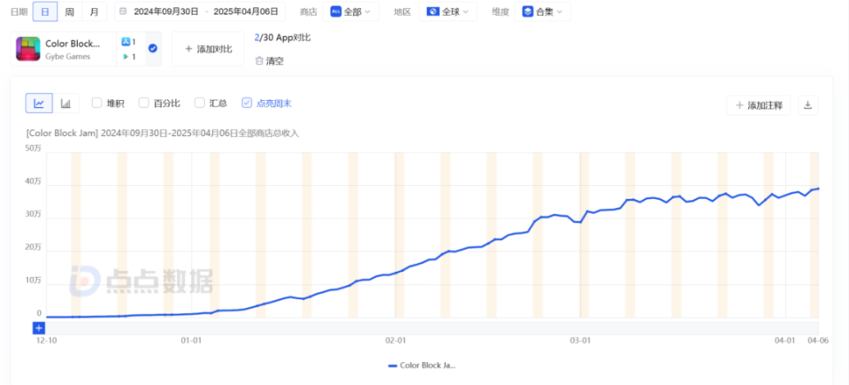Click the 2/30 App对比 counter text
Image resolution: width=849 pixels, height=385 pixels.
tap(283, 38)
